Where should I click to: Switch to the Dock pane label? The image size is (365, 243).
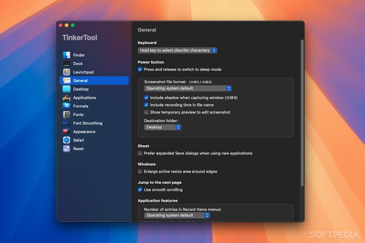(x=78, y=63)
